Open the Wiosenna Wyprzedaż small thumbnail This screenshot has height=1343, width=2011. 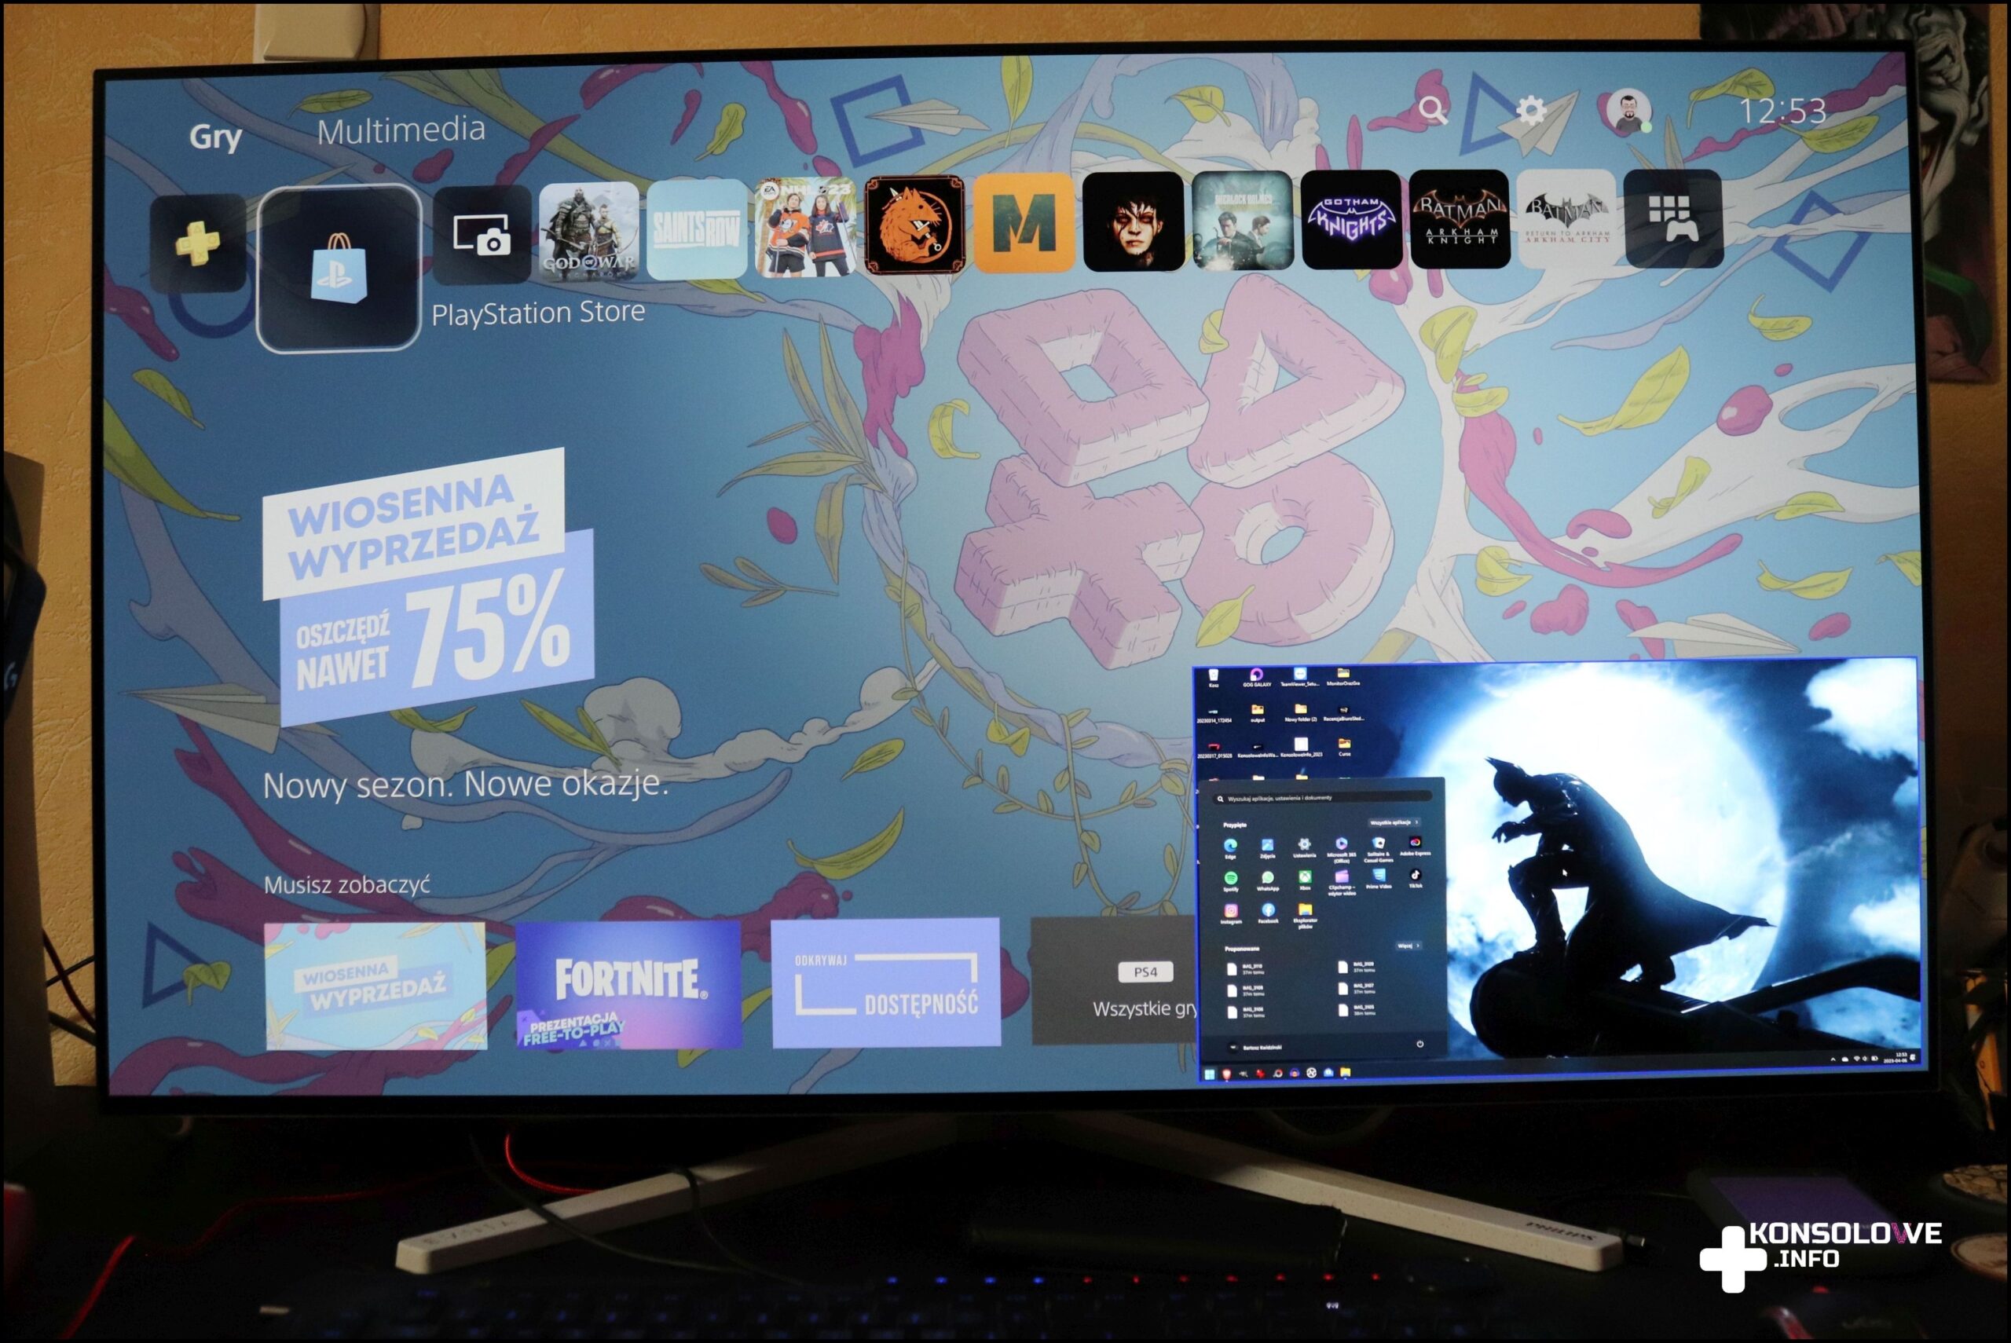point(375,986)
